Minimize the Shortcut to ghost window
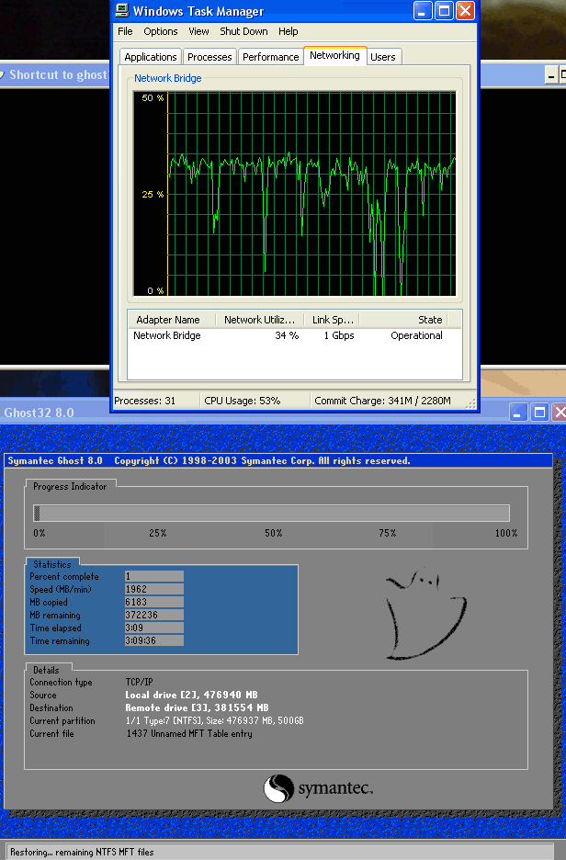Screen dimensions: 566x860 550,75
